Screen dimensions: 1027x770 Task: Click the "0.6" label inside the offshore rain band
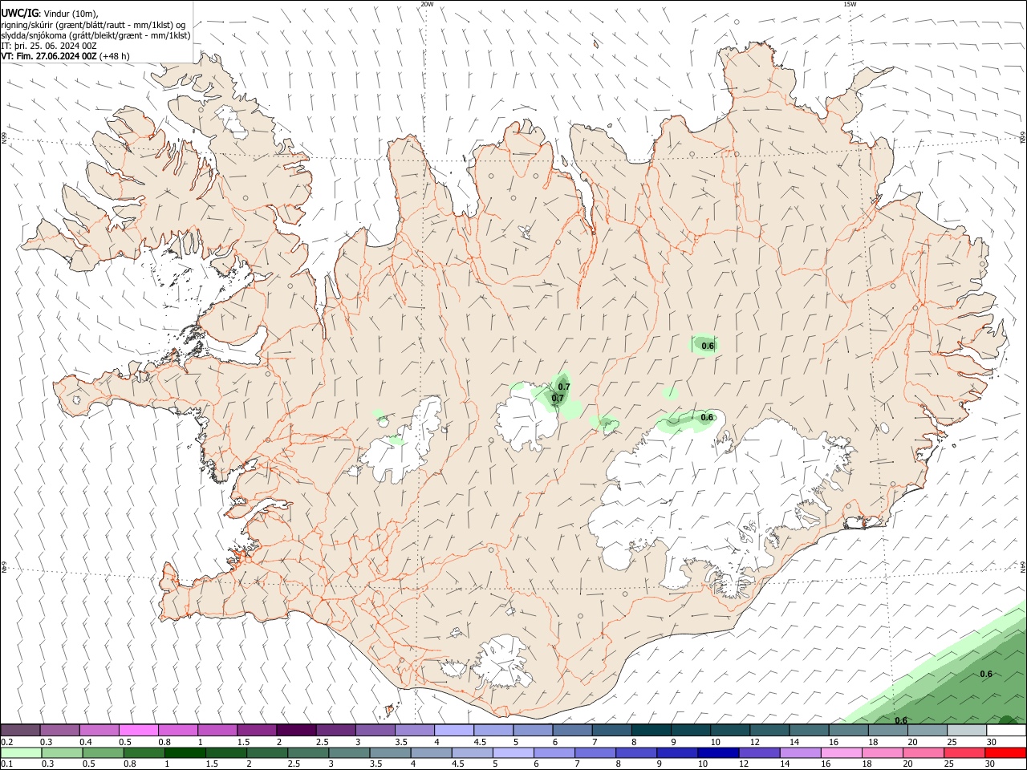(x=986, y=674)
